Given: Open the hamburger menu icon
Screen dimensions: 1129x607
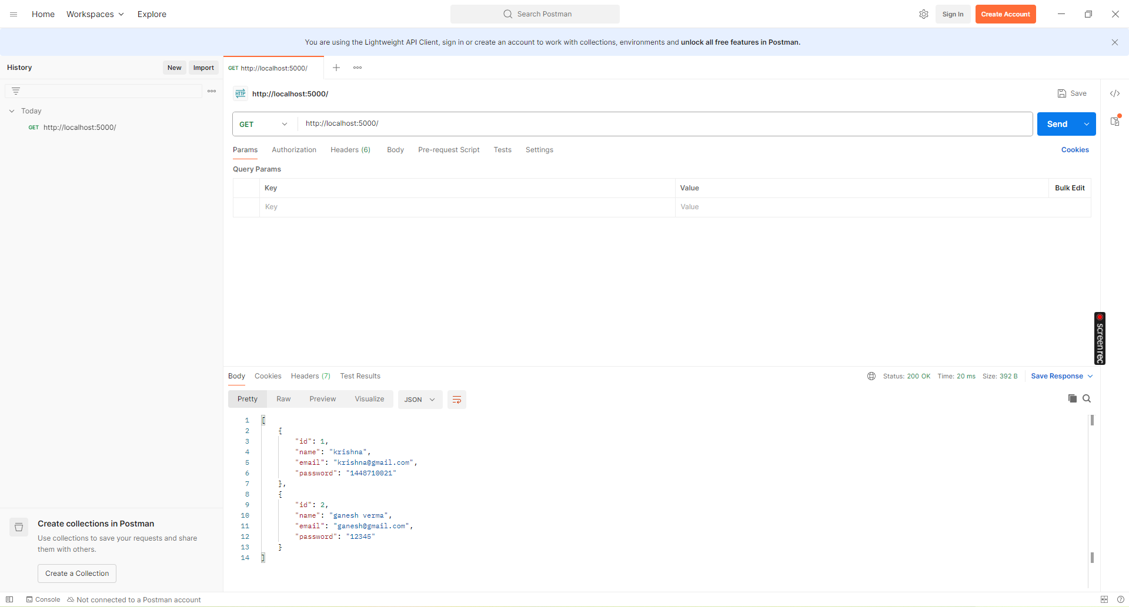Looking at the screenshot, I should pos(14,14).
